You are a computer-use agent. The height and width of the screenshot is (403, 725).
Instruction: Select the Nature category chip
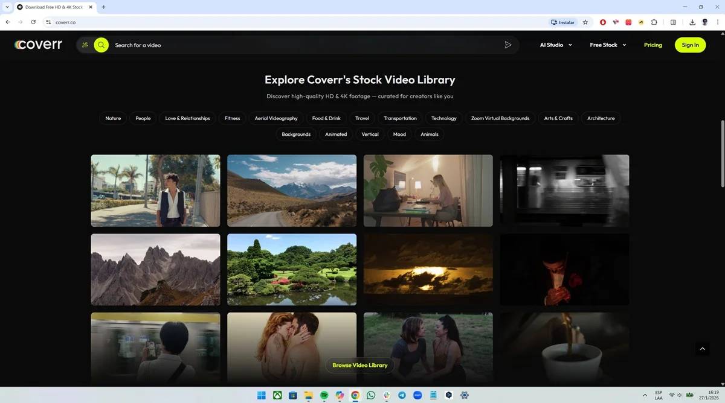113,118
